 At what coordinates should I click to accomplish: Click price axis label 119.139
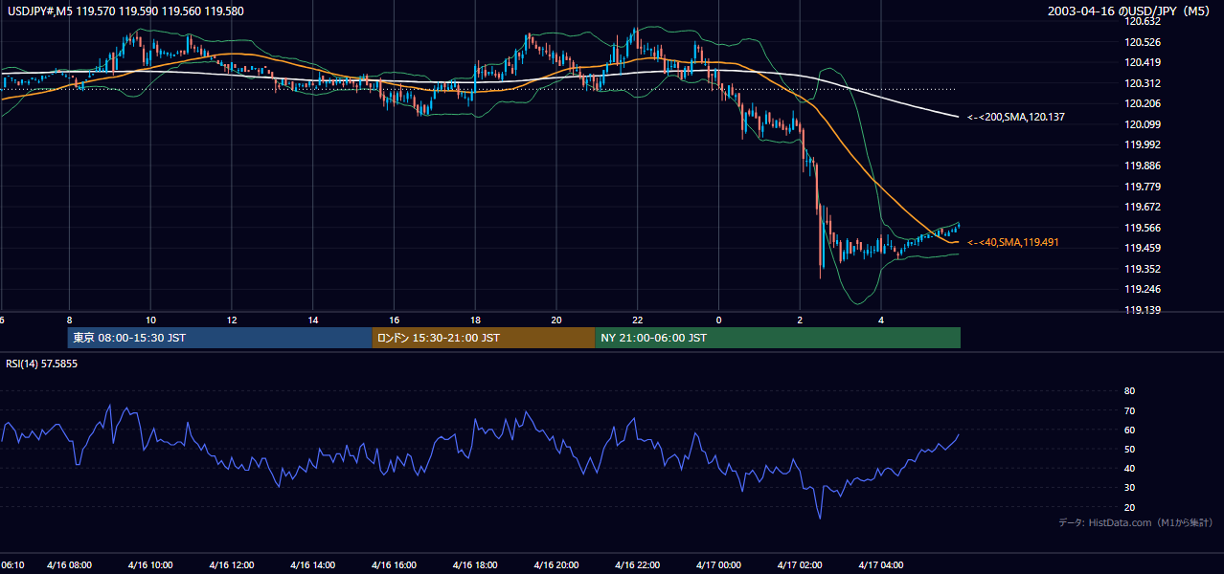pos(1145,310)
